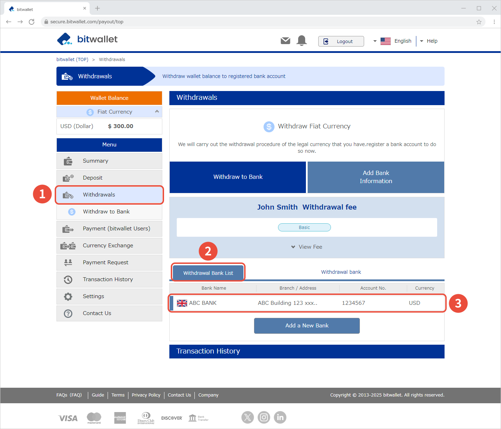
Task: Click the Withdraw to Bank blue button
Action: pos(238,177)
